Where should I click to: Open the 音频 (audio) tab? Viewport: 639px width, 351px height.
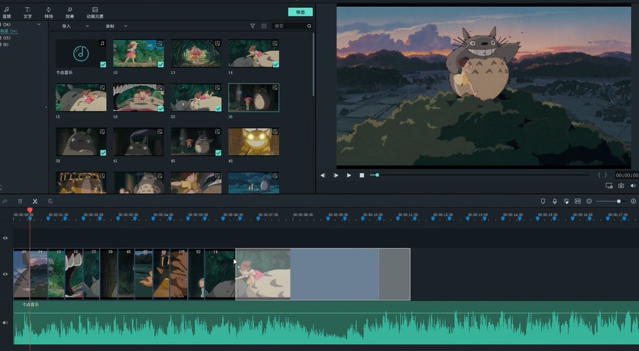[6, 12]
